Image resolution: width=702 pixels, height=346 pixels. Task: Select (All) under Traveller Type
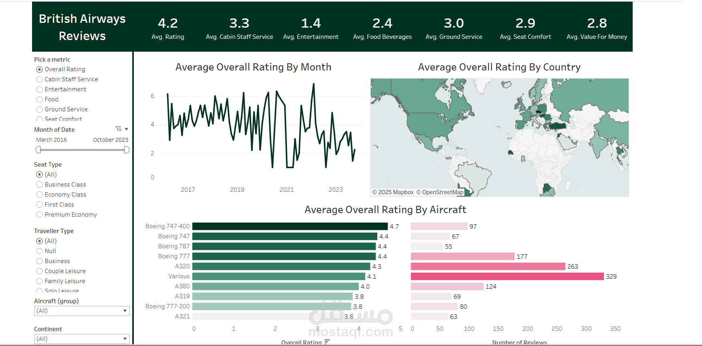(46, 241)
